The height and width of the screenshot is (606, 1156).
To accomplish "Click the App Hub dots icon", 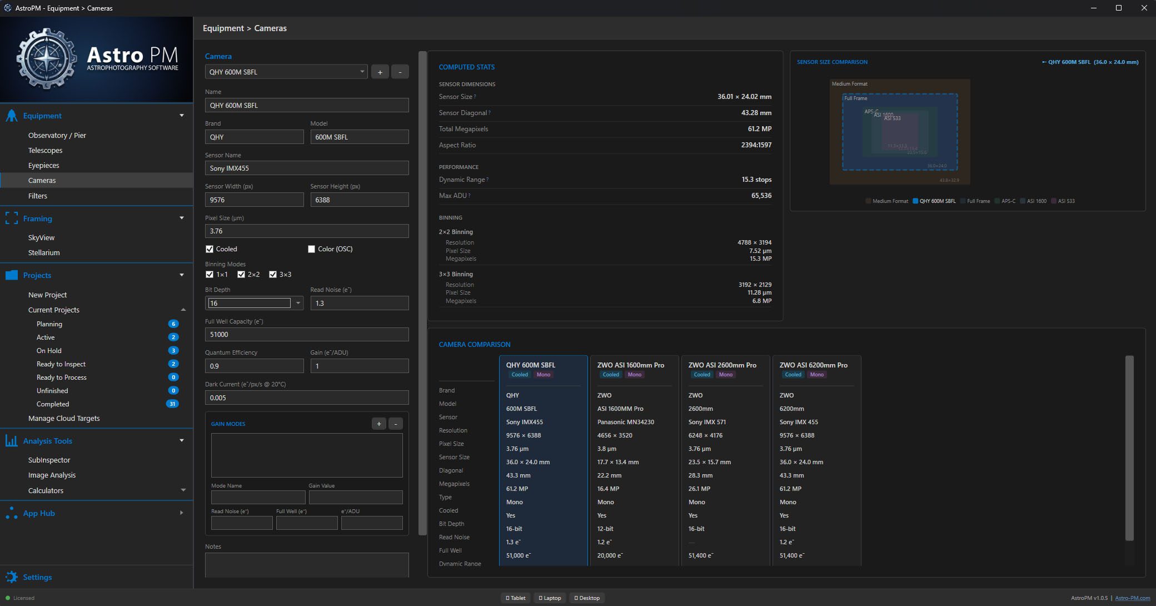I will click(12, 513).
